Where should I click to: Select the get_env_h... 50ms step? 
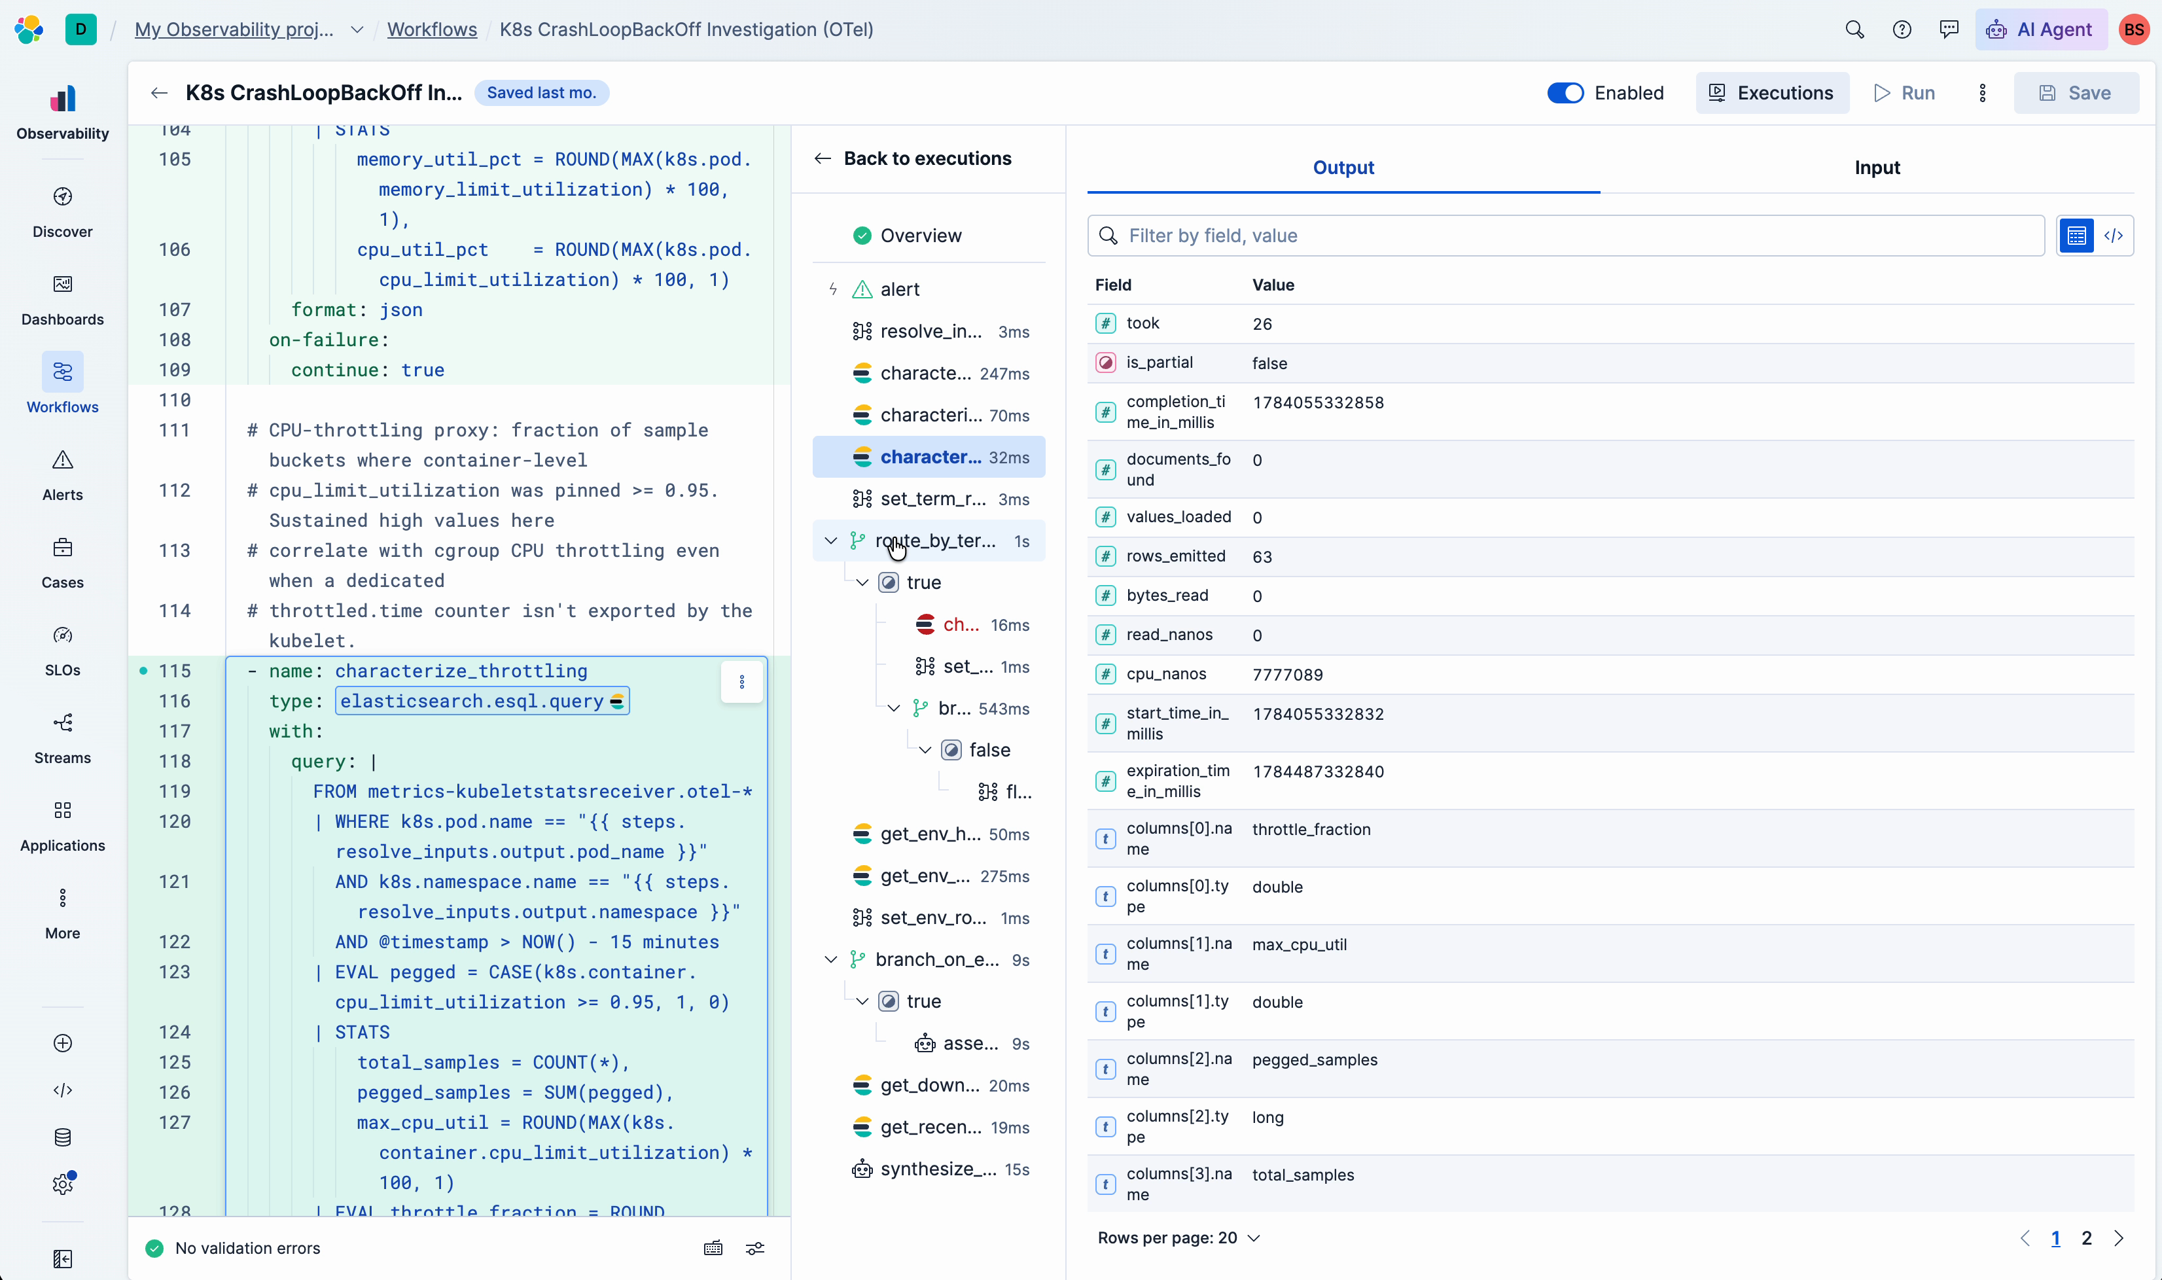pos(928,833)
